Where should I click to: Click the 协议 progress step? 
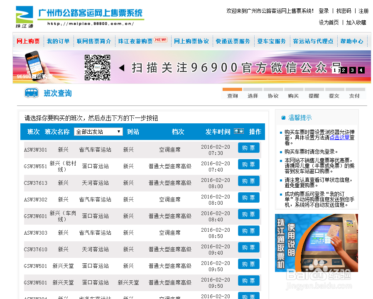[273, 96]
